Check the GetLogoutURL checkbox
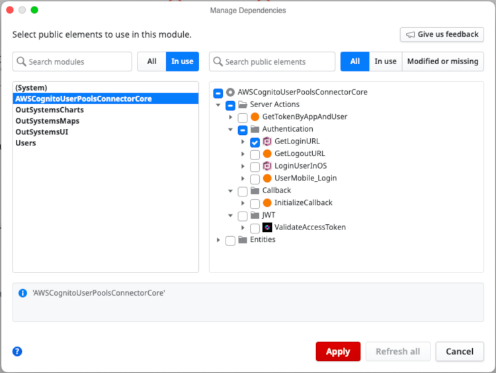 point(255,155)
